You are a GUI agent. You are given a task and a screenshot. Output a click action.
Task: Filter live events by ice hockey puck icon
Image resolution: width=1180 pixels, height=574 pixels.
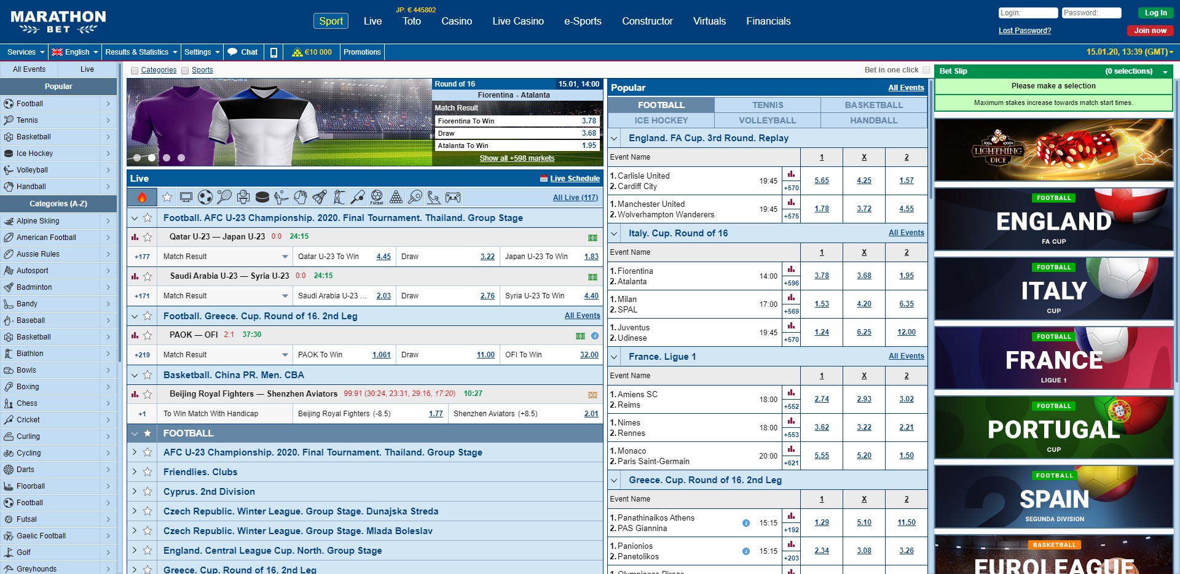[262, 197]
